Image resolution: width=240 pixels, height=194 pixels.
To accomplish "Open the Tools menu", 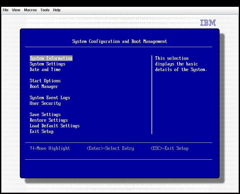I will coord(45,10).
